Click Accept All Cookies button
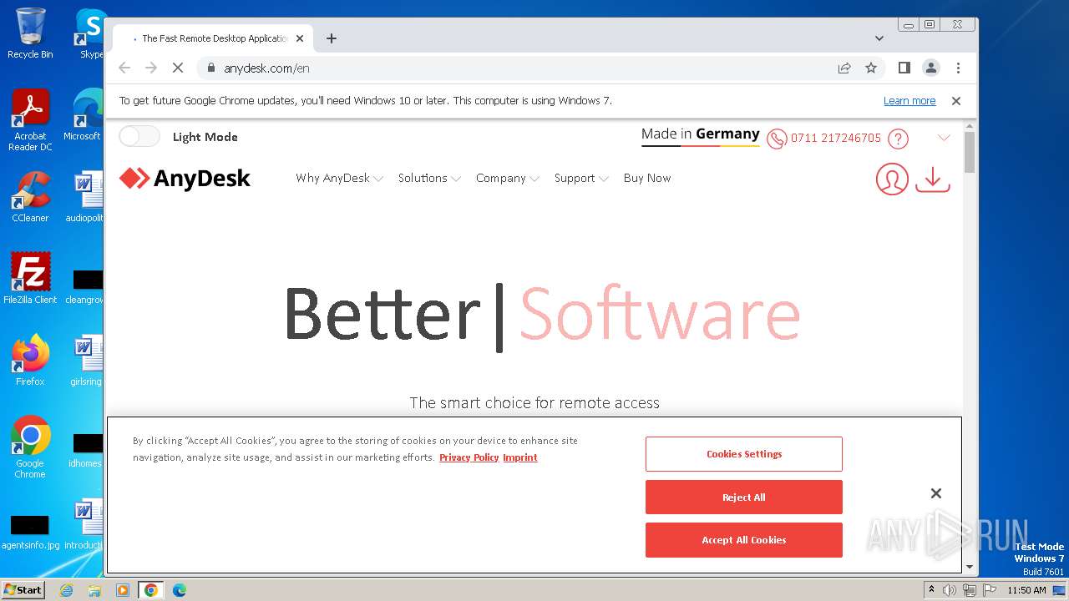 pos(744,540)
